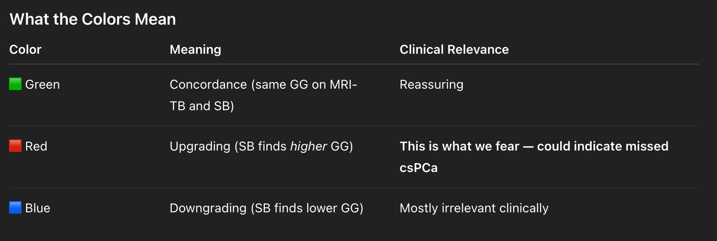Screen dimensions: 717x241
Task: Click the blue square color swatch
Action: pyautogui.click(x=15, y=207)
